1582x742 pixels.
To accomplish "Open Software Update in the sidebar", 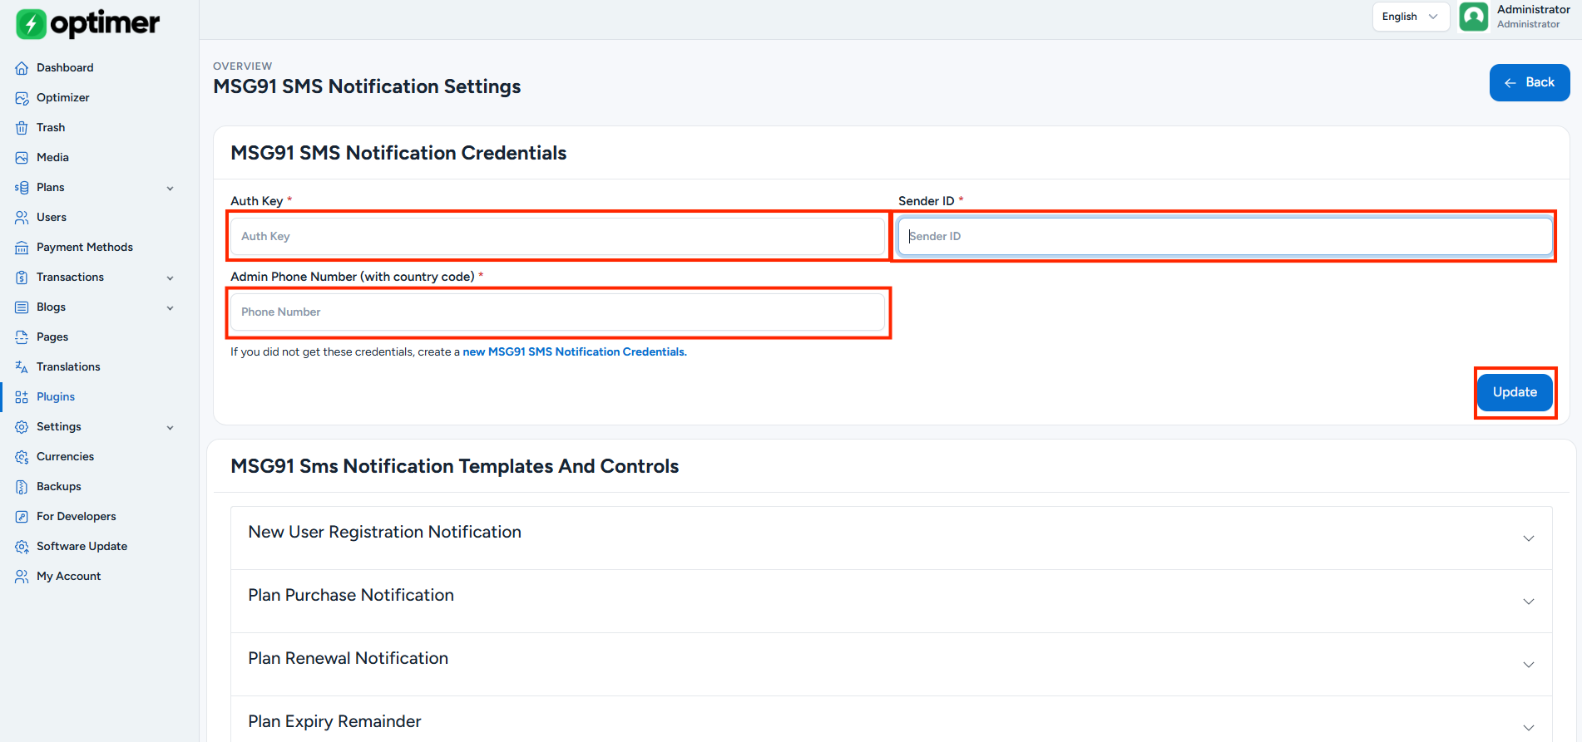I will (82, 547).
